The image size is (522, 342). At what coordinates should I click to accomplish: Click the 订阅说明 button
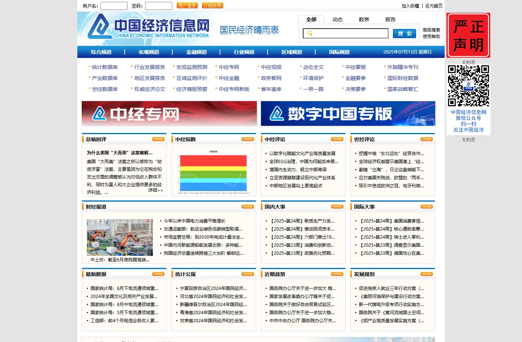[x=213, y=5]
